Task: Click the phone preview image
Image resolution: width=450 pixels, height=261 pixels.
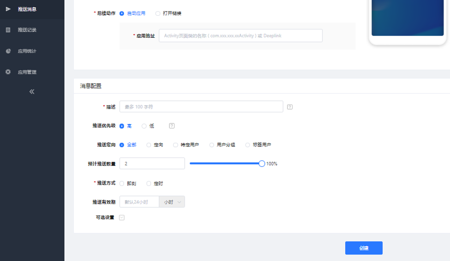Action: point(408,18)
